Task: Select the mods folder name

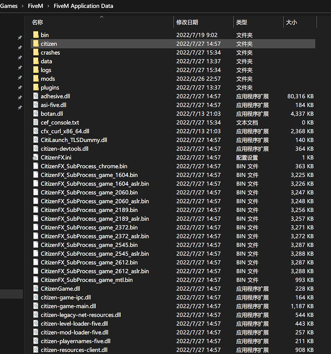Action: 48,79
